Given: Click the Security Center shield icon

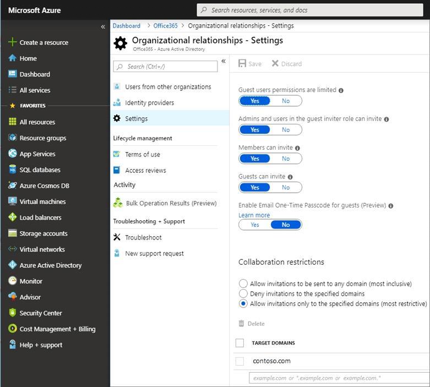Looking at the screenshot, I should (13, 313).
